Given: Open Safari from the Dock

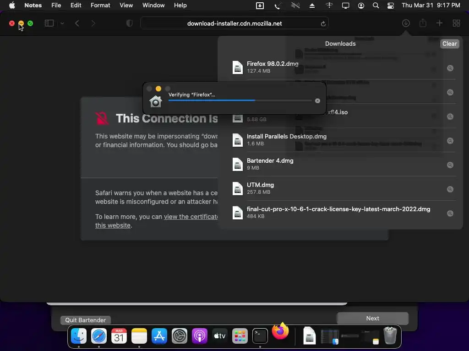Looking at the screenshot, I should tap(99, 336).
